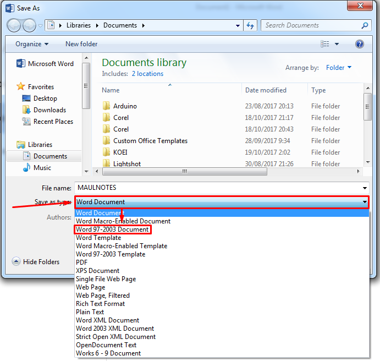Viewport: 380px width, 361px height.
Task: Click the document icon in address bar
Action: [51, 25]
